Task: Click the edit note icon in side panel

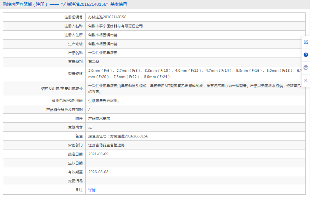Action: pyautogui.click(x=306, y=42)
